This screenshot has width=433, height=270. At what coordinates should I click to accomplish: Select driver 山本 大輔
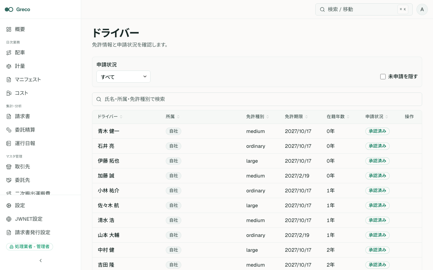pyautogui.click(x=109, y=235)
